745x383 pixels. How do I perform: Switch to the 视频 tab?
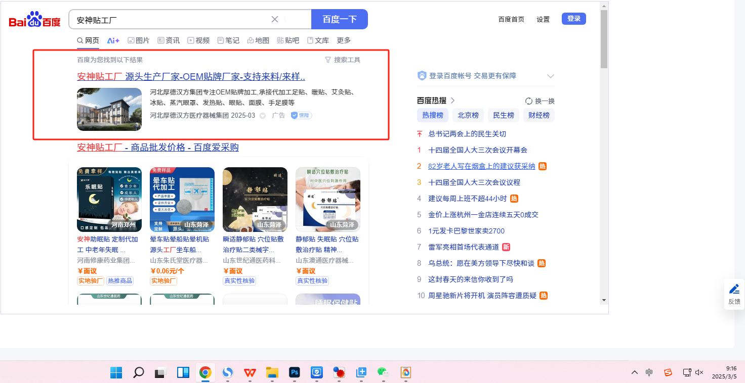click(198, 40)
